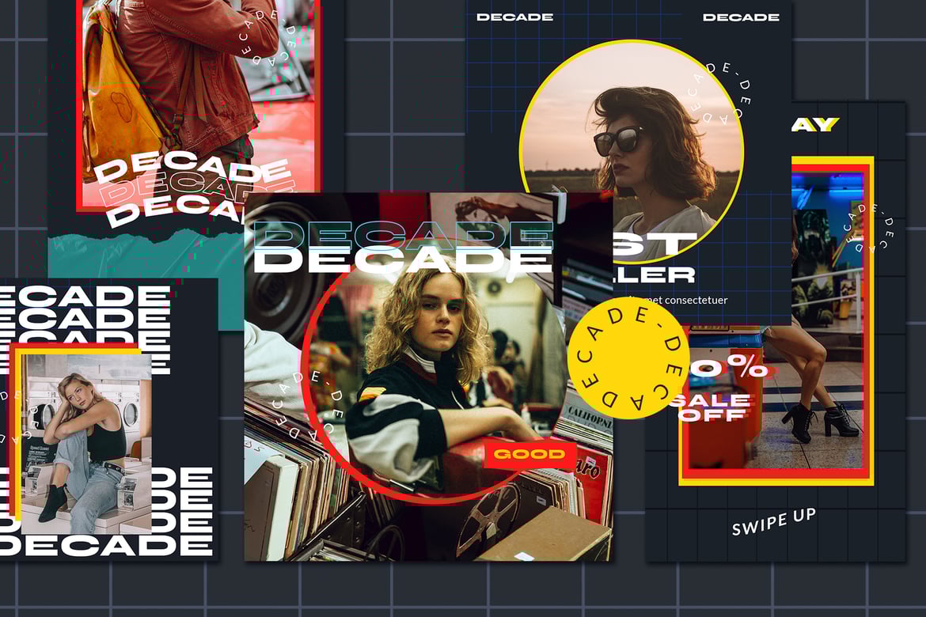The image size is (926, 617).
Task: Open the arcade photo showing black heeled boots
Action: [x=775, y=320]
